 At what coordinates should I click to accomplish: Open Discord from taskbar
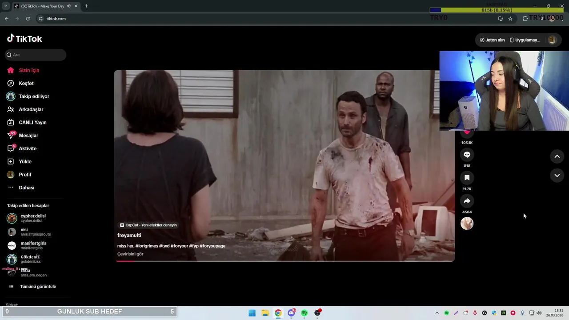(x=291, y=313)
